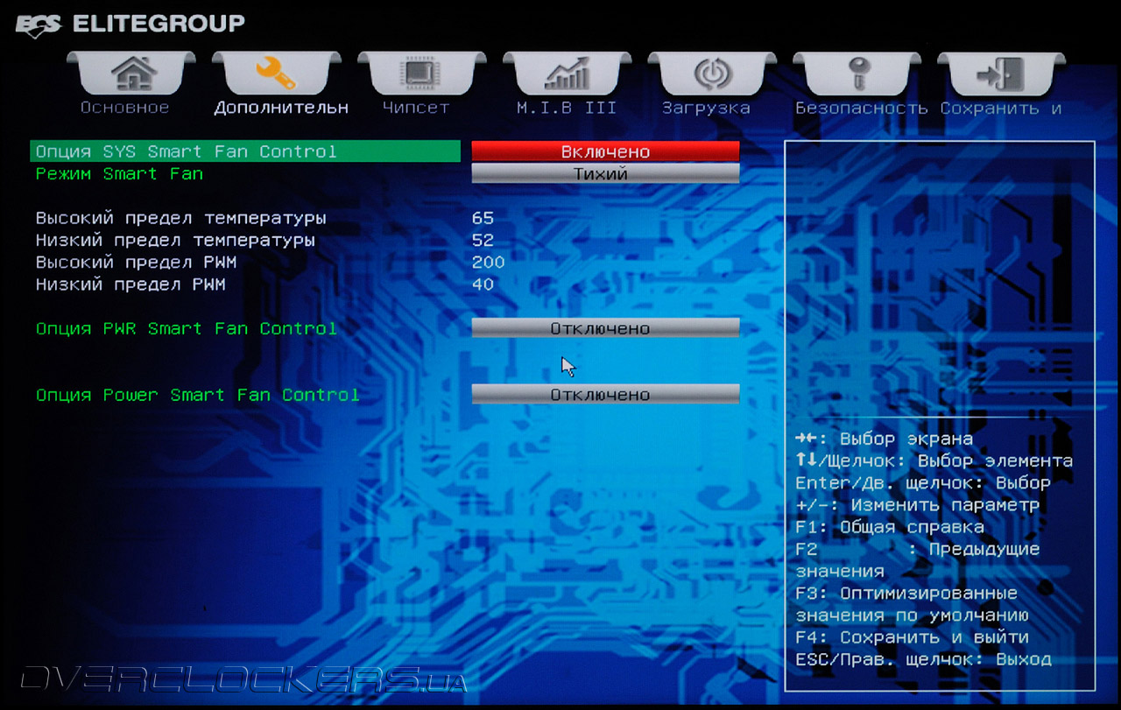Click the F2 Предыдущие значения help line
Screen dimensions: 1121x710
[x=917, y=560]
